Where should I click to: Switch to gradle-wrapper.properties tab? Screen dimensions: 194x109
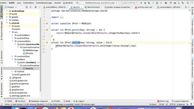(118, 7)
